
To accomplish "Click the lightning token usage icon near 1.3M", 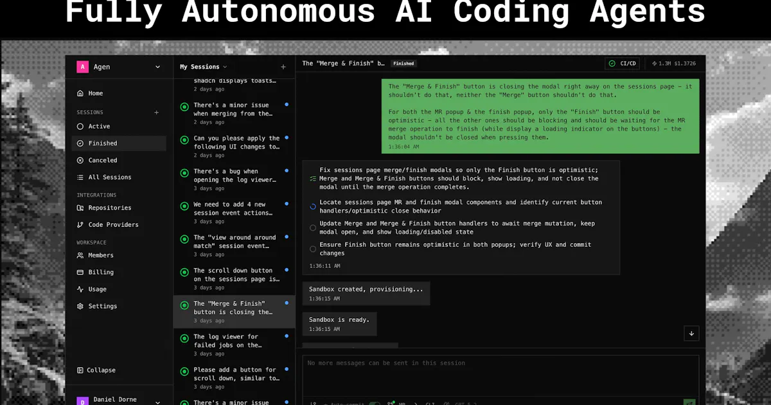I will click(654, 64).
